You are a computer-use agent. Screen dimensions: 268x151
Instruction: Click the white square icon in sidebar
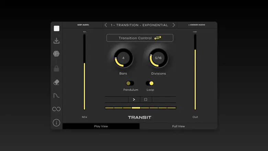point(57,29)
